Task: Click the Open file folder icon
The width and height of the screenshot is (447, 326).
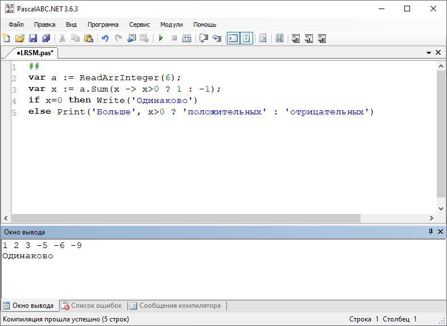Action: point(19,38)
